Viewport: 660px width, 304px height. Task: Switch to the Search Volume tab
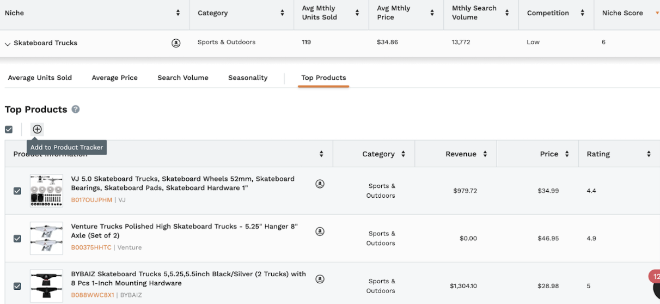point(183,78)
